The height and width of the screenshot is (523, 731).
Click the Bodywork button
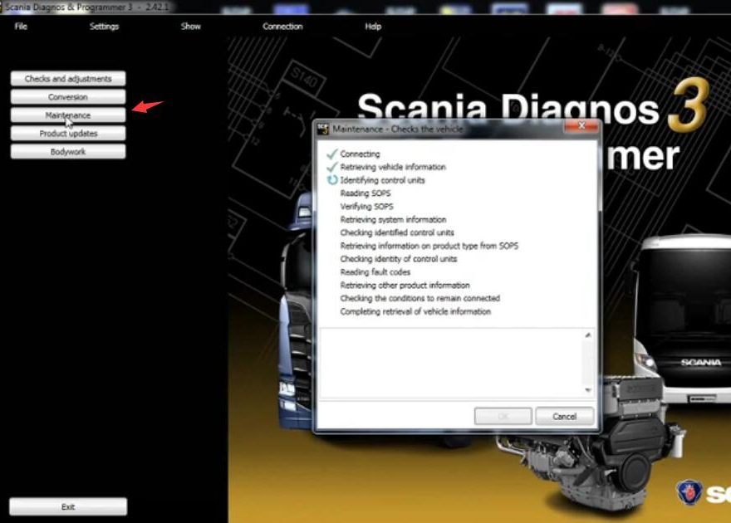68,151
